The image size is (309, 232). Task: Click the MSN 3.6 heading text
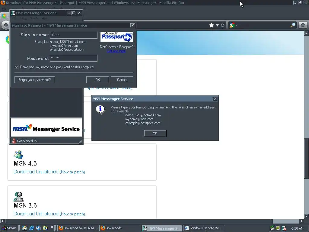25,205
